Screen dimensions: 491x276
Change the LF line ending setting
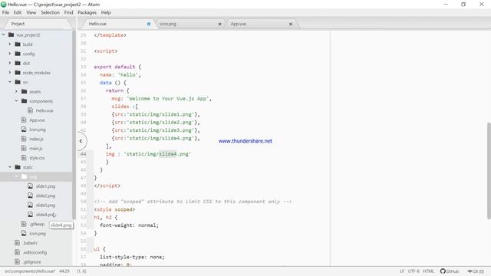tap(402, 271)
